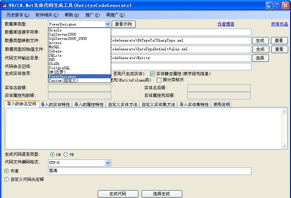This screenshot has height=198, width=291.
Task: Click 生成 for the type mapping file
Action: coord(260,41)
